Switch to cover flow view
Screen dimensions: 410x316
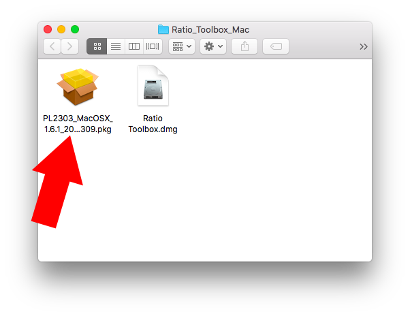153,46
